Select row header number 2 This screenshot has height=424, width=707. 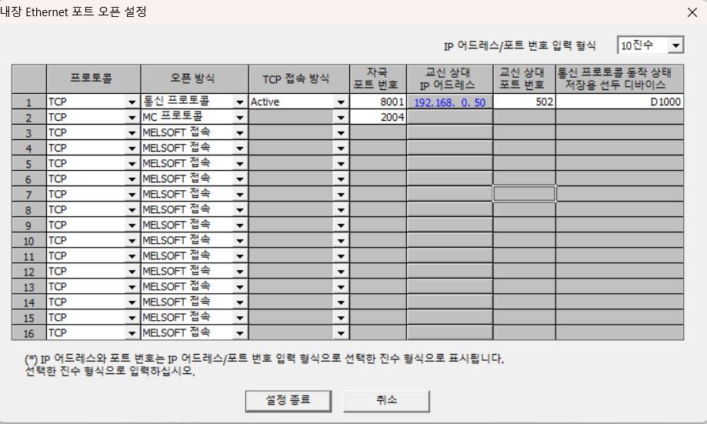coord(29,118)
